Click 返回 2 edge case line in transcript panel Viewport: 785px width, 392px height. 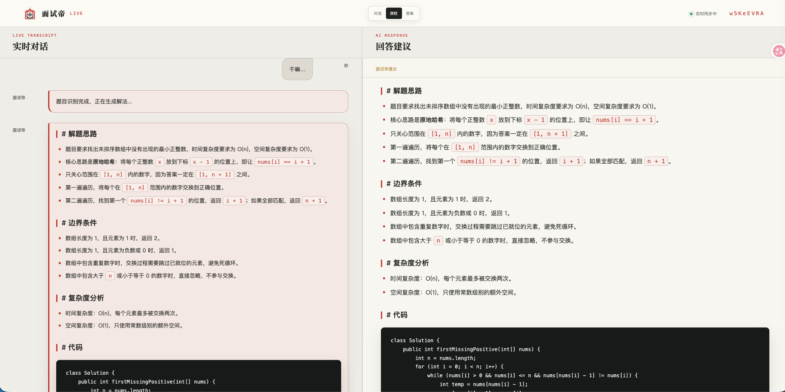114,238
